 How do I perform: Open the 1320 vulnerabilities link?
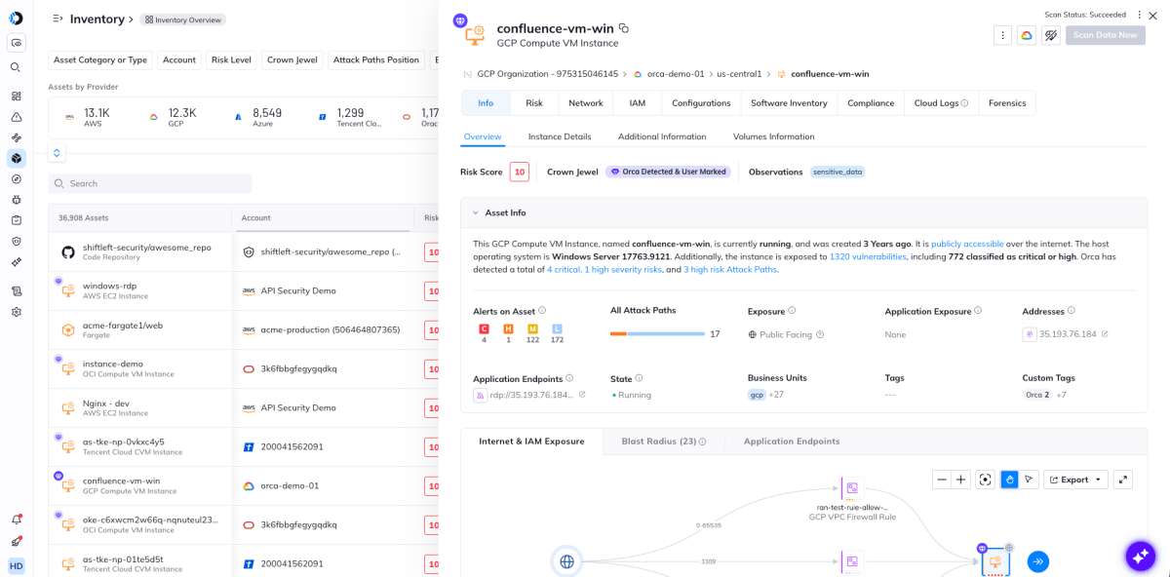point(868,256)
